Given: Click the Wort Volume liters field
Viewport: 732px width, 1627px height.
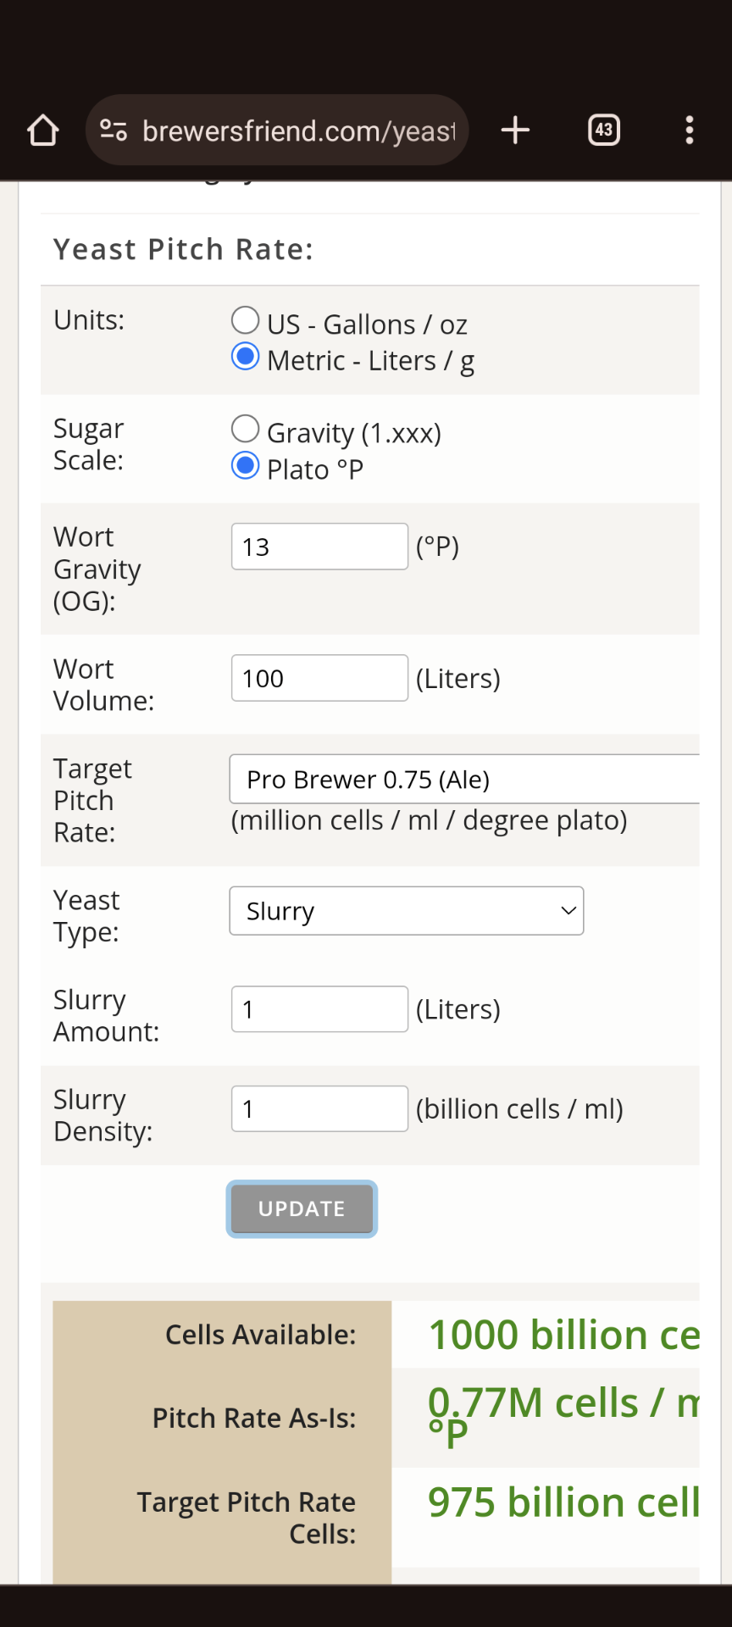Looking at the screenshot, I should pos(319,678).
